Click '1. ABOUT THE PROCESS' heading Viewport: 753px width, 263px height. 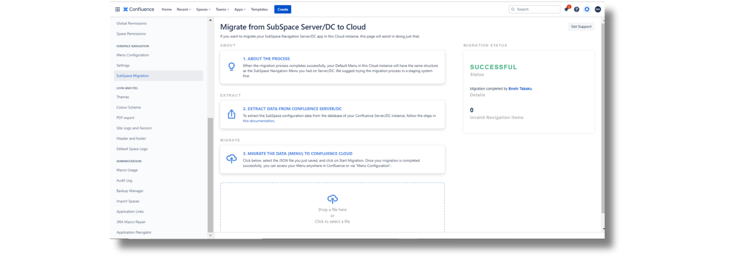pos(266,59)
